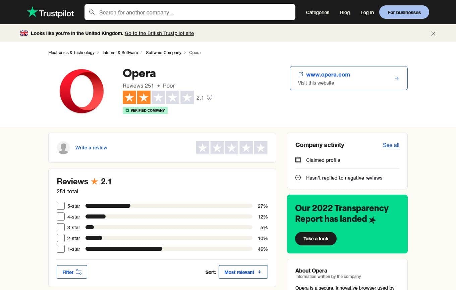This screenshot has width=456, height=290.
Task: Visit www.opera.com website link
Action: 328,75
